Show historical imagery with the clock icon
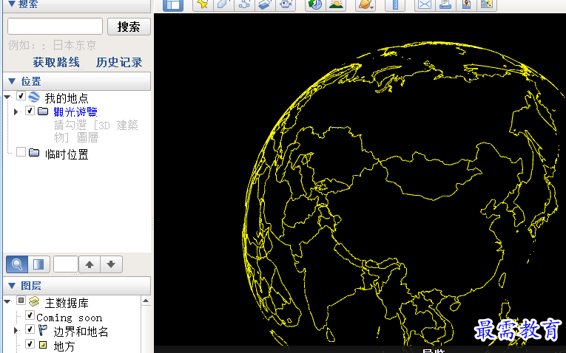Image resolution: width=566 pixels, height=353 pixels. point(315,4)
